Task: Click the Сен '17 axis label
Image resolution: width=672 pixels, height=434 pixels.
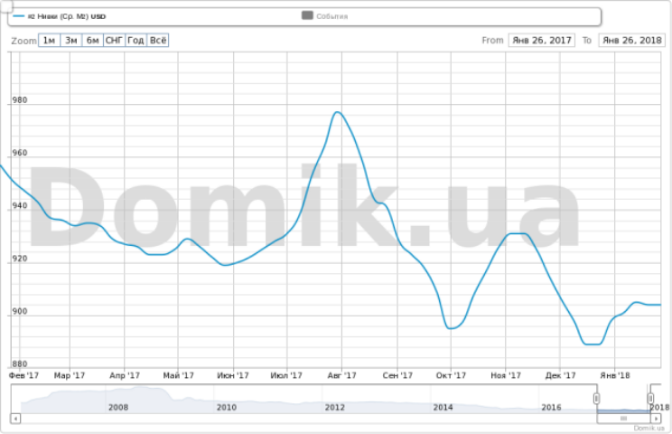Action: point(397,375)
